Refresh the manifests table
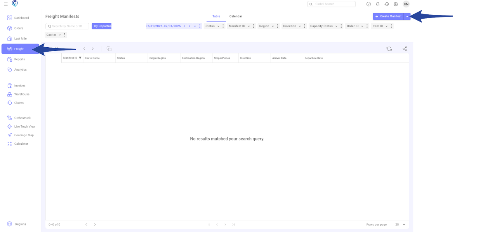497x232 pixels. click(x=389, y=49)
